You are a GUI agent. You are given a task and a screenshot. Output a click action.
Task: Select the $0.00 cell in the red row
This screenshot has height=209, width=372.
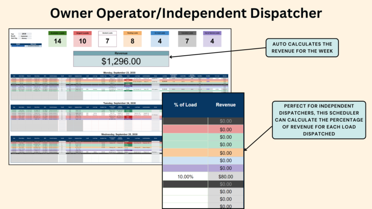pos(226,130)
